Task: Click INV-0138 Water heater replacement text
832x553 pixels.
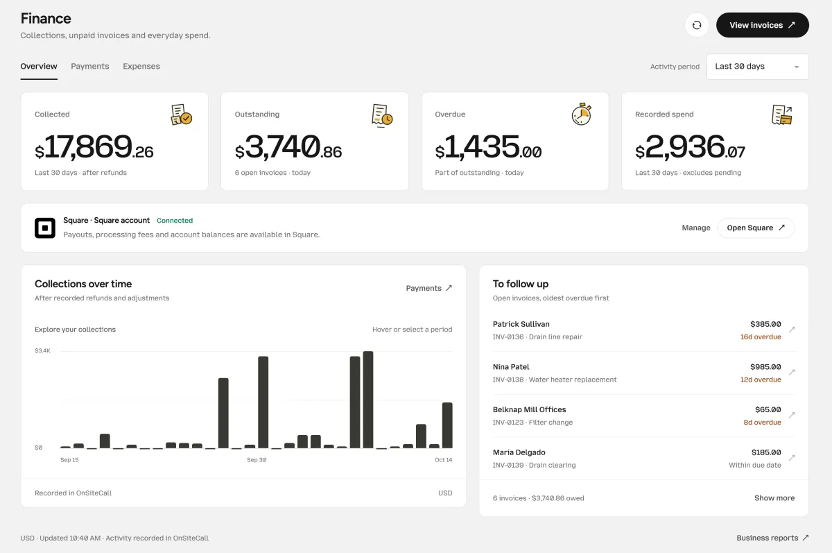Action: click(x=555, y=380)
